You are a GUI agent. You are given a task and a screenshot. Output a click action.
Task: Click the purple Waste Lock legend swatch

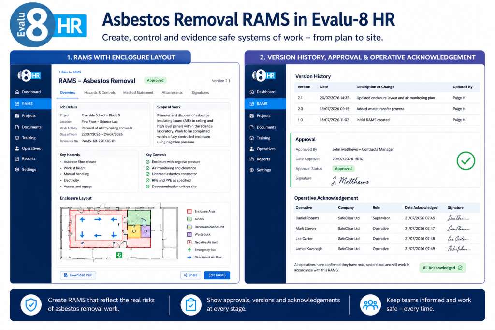[x=189, y=234]
